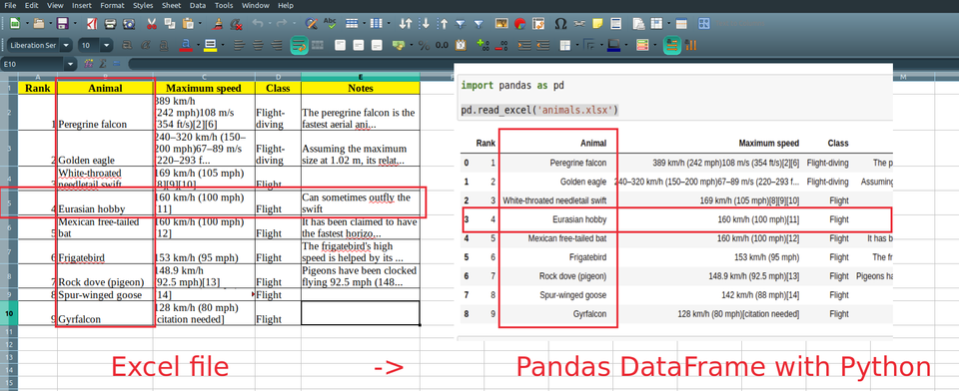Select row 10 header
Screen dimensions: 959x391
(9, 313)
